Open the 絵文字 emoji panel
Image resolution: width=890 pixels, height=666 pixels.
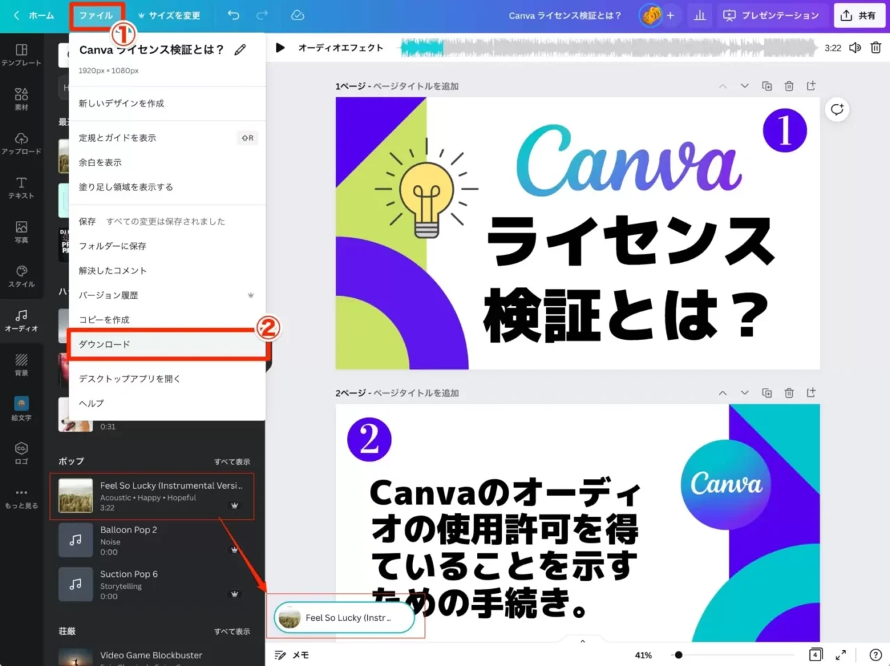(21, 409)
